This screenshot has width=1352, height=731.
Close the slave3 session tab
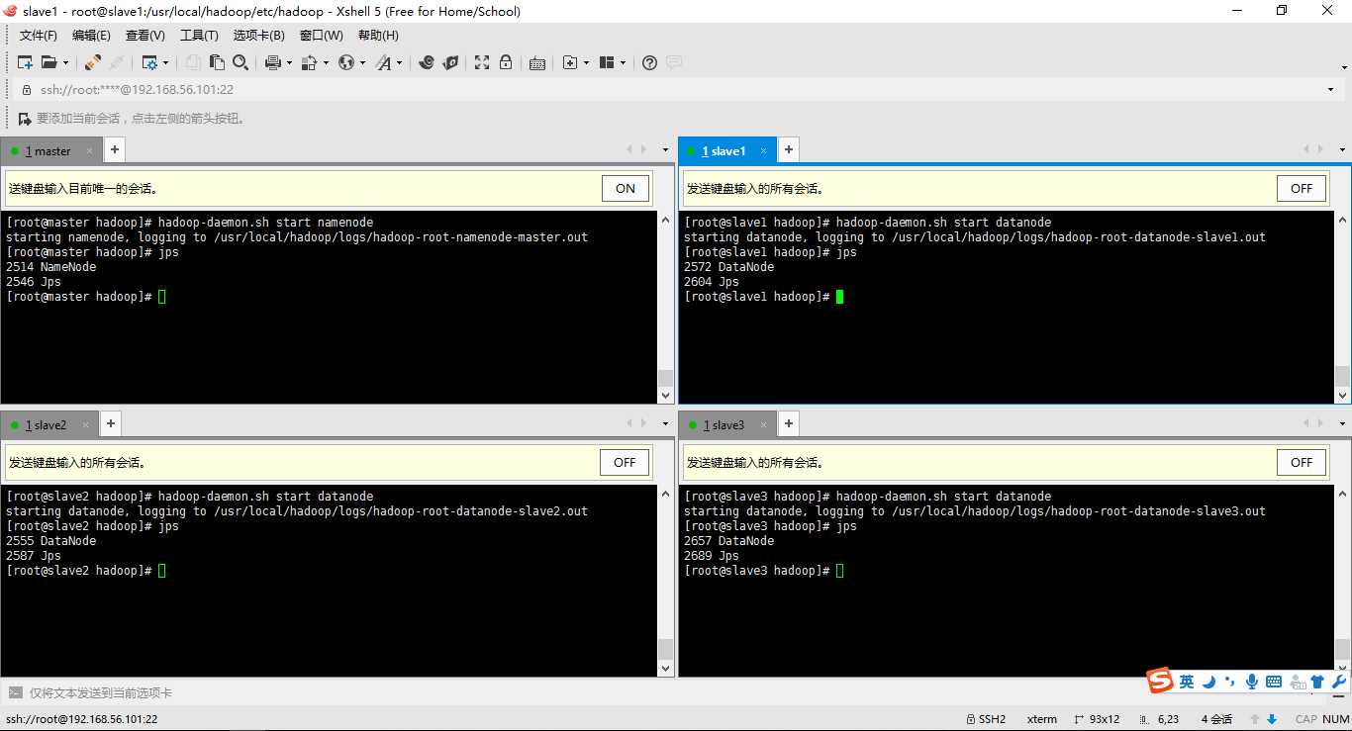click(763, 425)
